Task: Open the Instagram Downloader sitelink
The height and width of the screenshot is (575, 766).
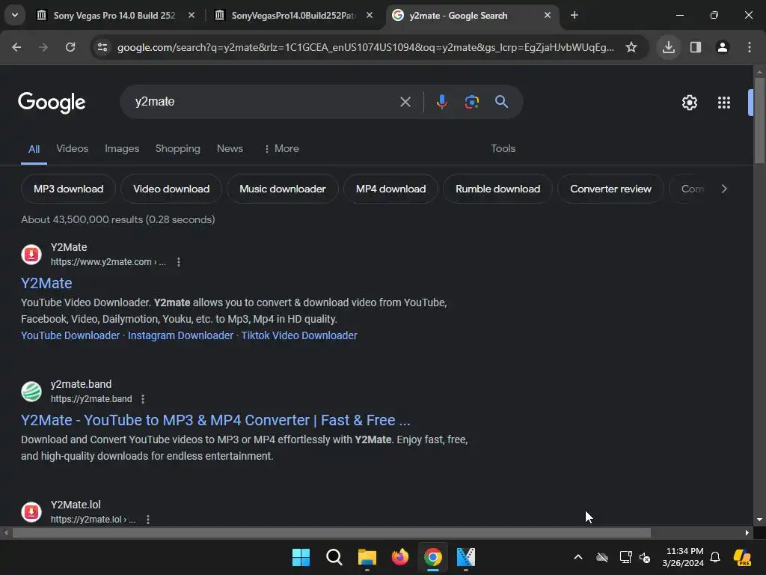Action: pyautogui.click(x=181, y=335)
